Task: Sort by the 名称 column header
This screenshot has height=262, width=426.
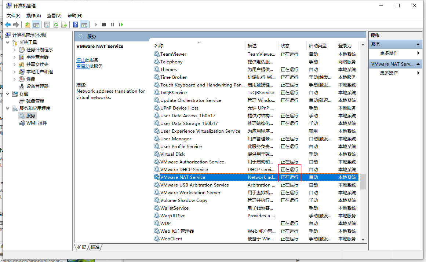Action: 199,45
